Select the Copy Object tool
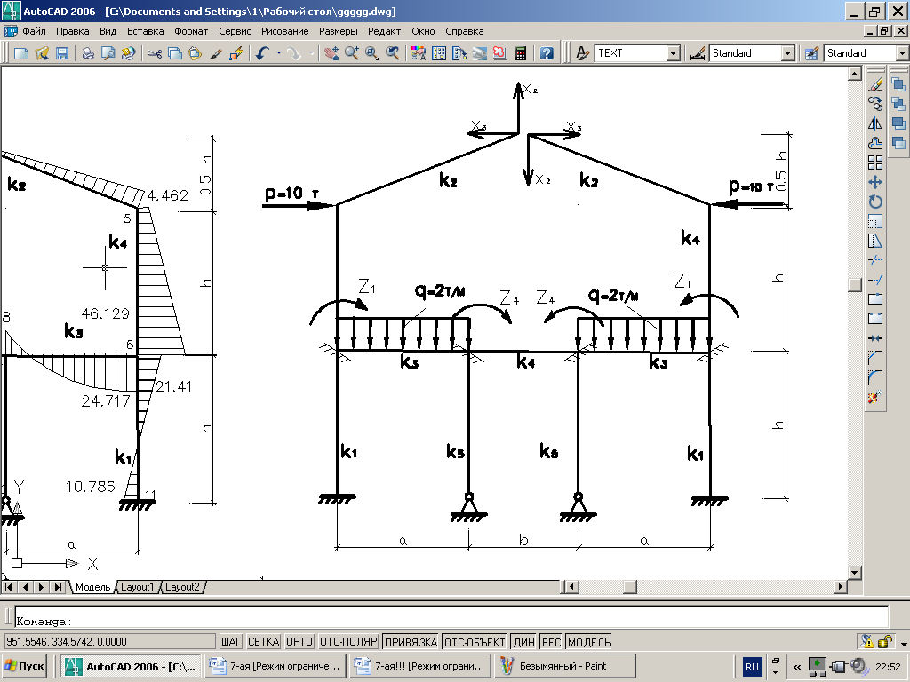This screenshot has height=682, width=910. [x=875, y=104]
